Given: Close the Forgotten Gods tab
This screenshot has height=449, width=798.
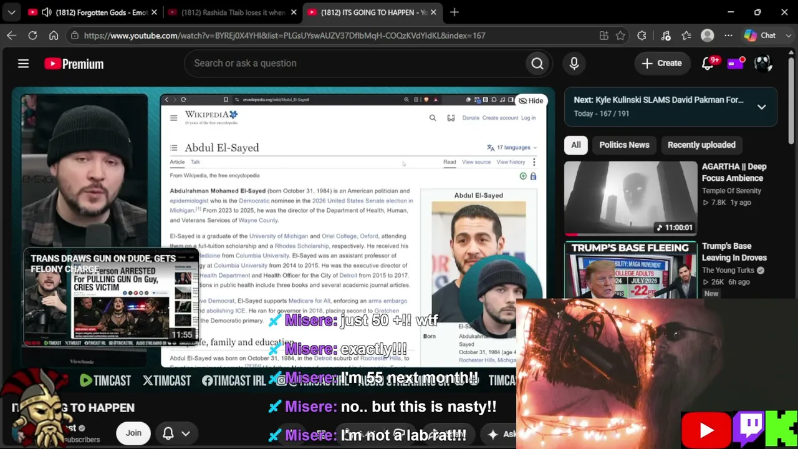Looking at the screenshot, I should click(x=154, y=12).
